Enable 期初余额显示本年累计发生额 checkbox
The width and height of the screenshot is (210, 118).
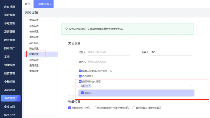click(95, 108)
